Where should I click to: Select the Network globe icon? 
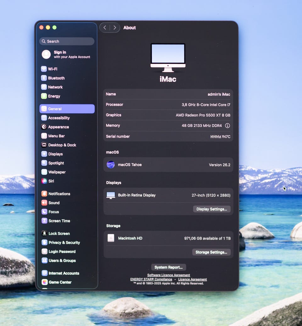[x=44, y=87]
